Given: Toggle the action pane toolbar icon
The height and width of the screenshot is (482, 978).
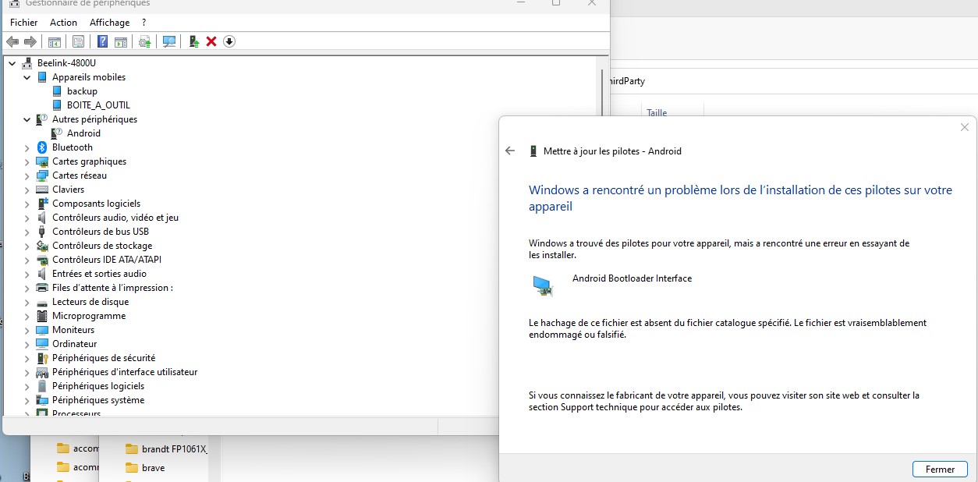Looking at the screenshot, I should 121,41.
